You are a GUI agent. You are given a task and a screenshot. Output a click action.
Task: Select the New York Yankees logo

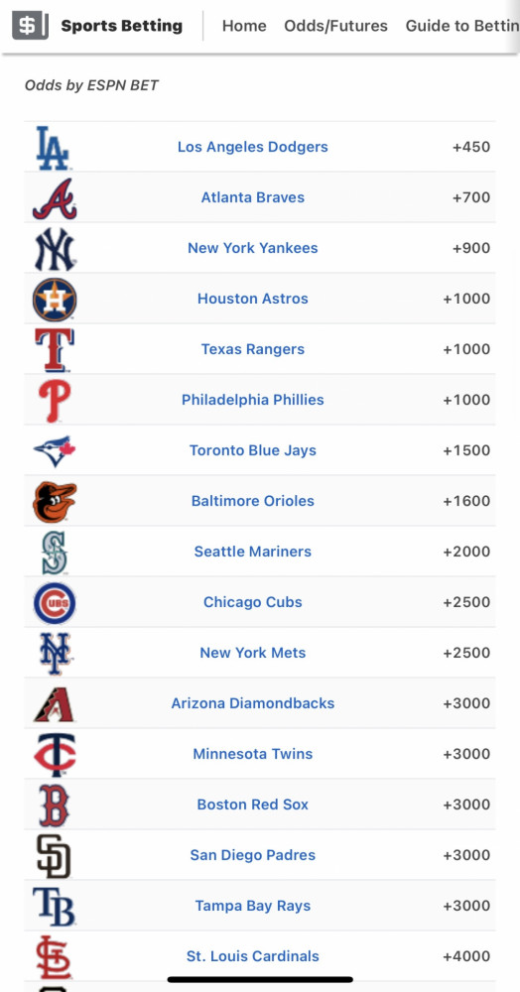coord(55,249)
